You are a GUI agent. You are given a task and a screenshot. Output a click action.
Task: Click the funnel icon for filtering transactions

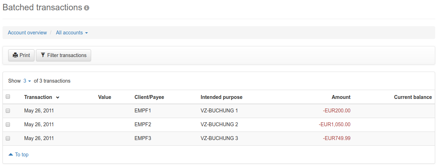point(43,55)
